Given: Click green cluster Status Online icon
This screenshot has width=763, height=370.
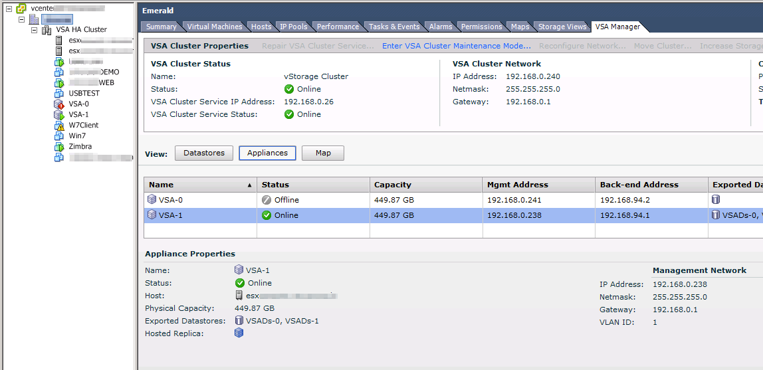Looking at the screenshot, I should click(289, 89).
